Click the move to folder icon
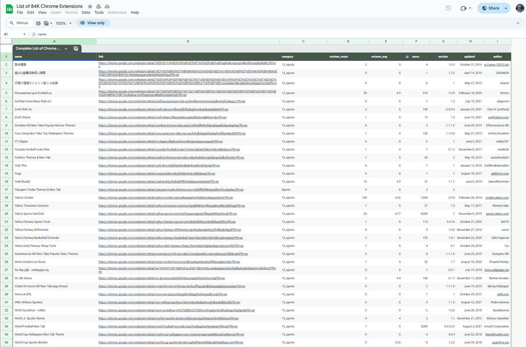 tap(99, 7)
